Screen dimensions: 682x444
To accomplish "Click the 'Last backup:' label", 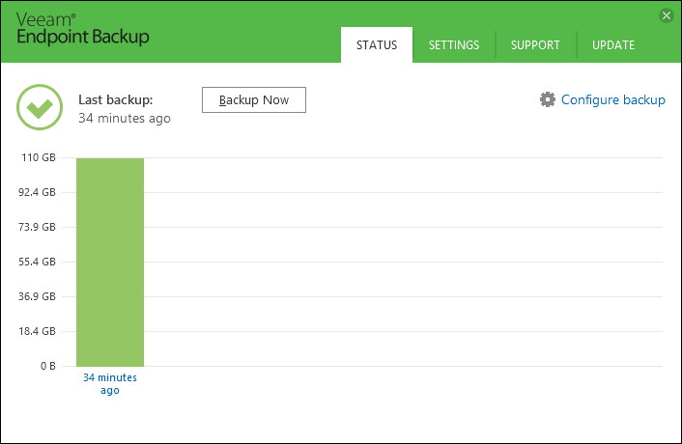I will [x=116, y=100].
